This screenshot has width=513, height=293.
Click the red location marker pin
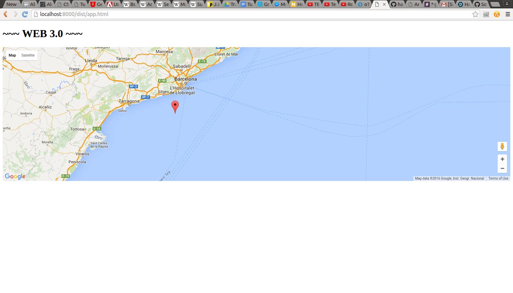coord(175,107)
